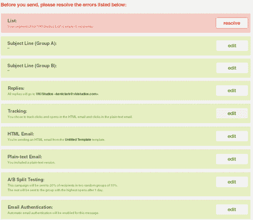253x220 pixels.
Task: Edit the HTML Email section
Action: click(x=232, y=136)
